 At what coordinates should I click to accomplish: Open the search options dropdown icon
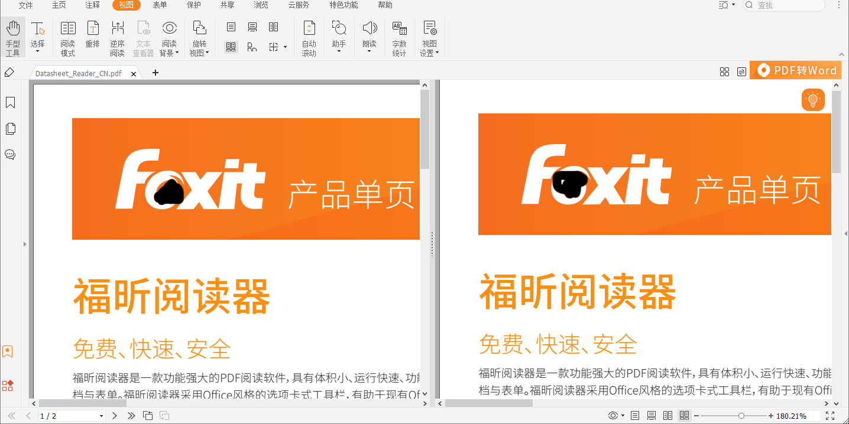[x=727, y=5]
